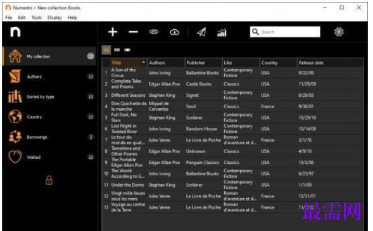Click the plus icon to add item
Viewport: 373px width, 231px height.
click(x=113, y=32)
